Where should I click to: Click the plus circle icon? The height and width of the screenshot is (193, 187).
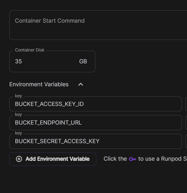[x=19, y=159]
